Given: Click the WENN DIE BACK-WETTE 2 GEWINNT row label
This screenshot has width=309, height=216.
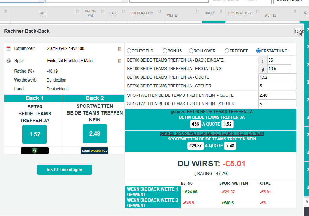Looking at the screenshot, I should 152,203.
